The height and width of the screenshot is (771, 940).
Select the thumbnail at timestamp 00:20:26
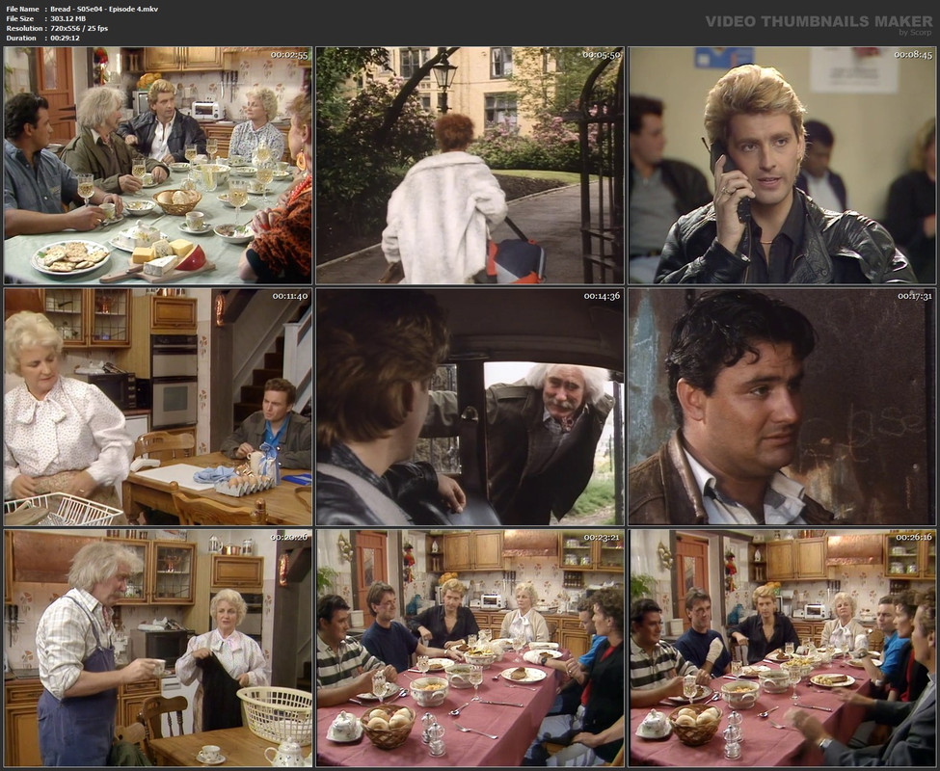pyautogui.click(x=158, y=649)
